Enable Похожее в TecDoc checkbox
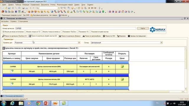The height and width of the screenshot is (106, 189). tap(61, 32)
